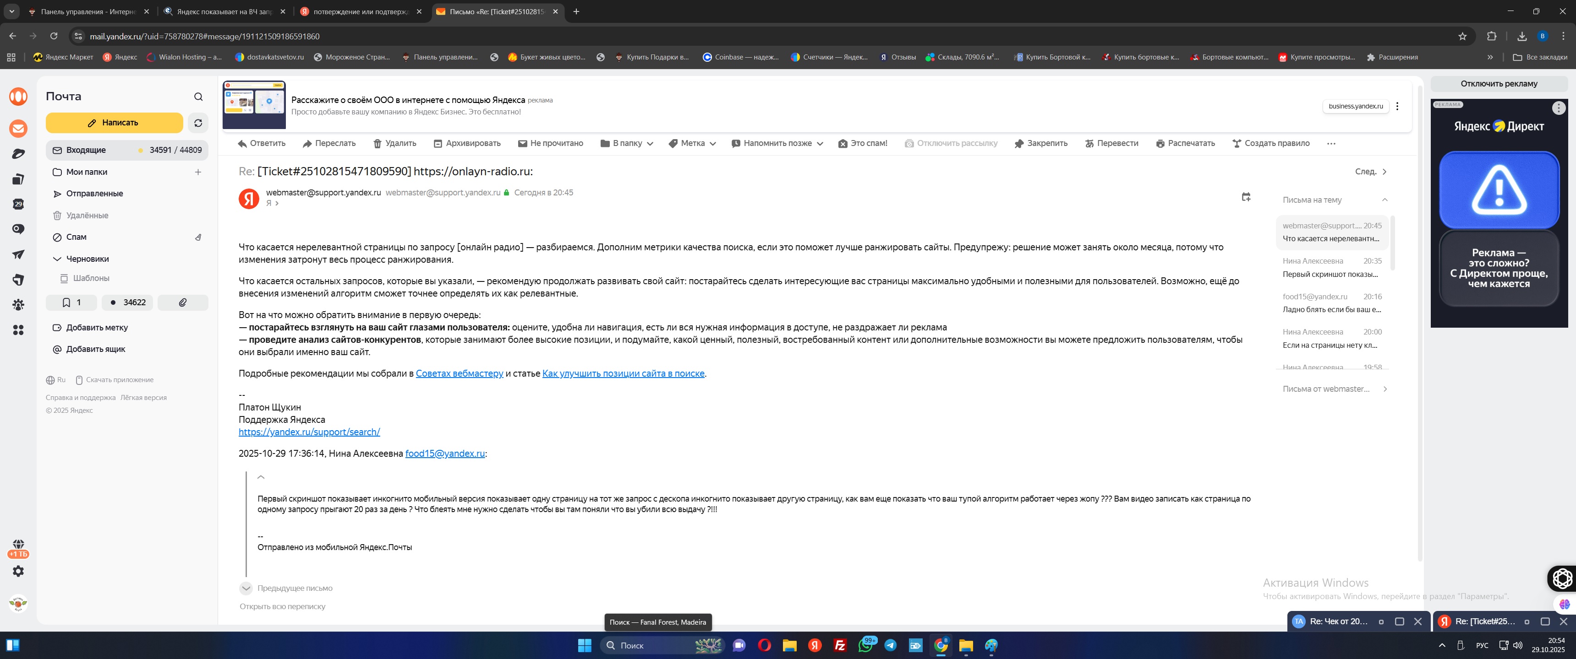Click the Удалить trash toolbar button
Screen dimensions: 1576x659
coord(394,143)
